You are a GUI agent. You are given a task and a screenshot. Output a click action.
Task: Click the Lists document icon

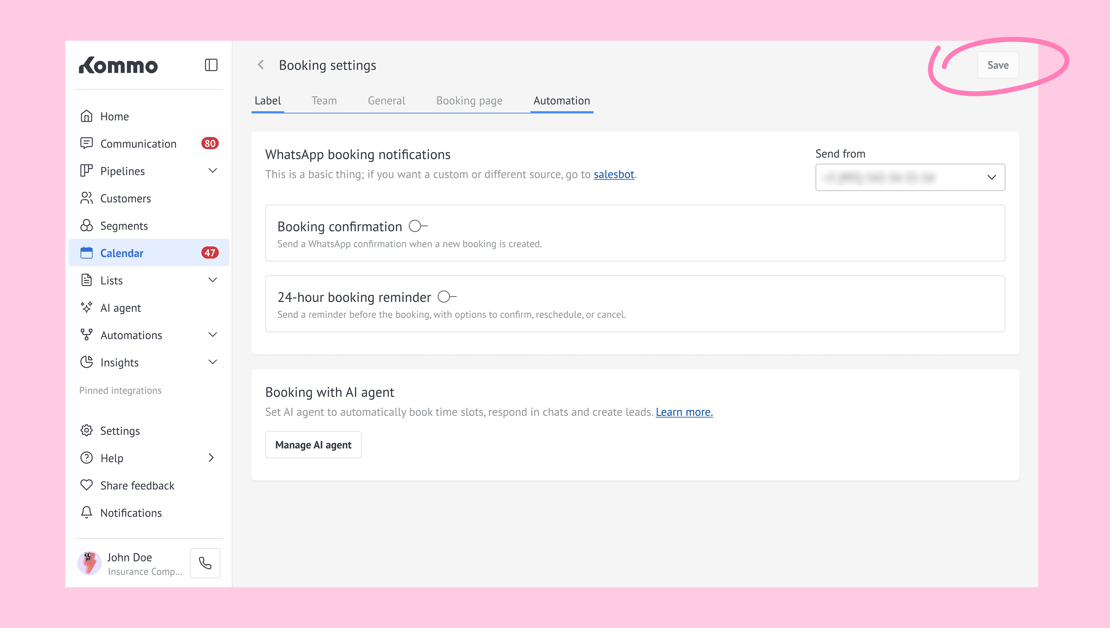87,280
